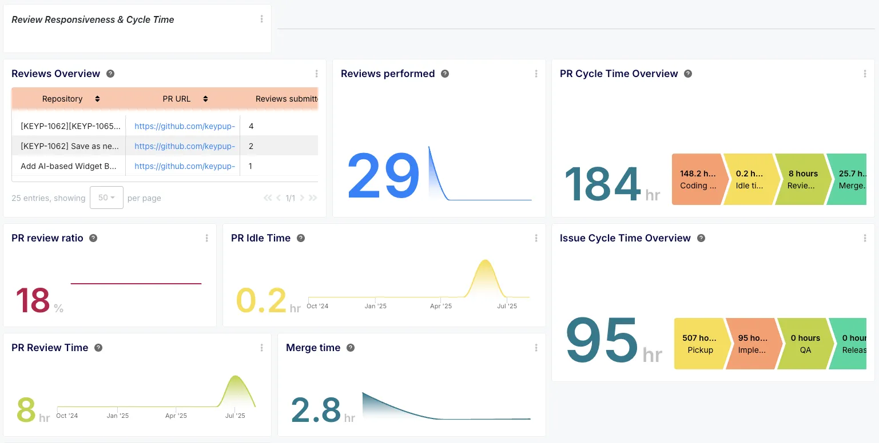This screenshot has height=443, width=879.
Task: Select the PR Review Time widget title
Action: coord(50,348)
